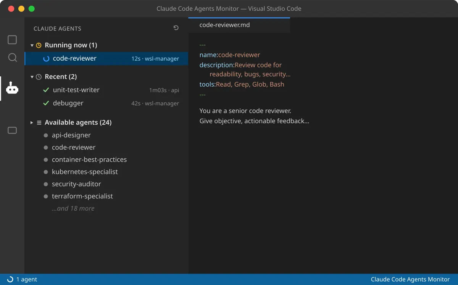458x285 pixels.
Task: Click the spinner icon next to code-reviewer
Action: (x=47, y=59)
